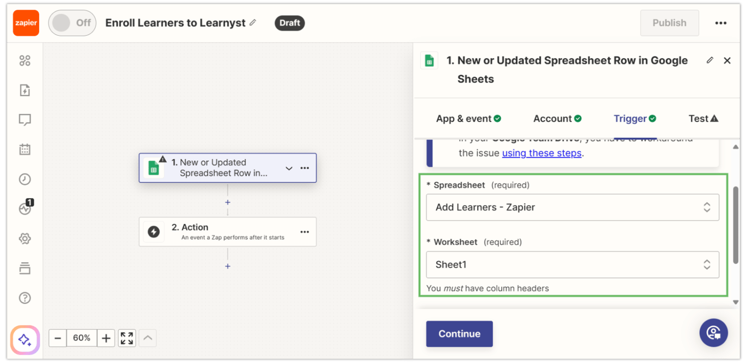Viewport: 747px width, 363px height.
Task: Select the Zaps sidebar icon
Action: pos(24,60)
